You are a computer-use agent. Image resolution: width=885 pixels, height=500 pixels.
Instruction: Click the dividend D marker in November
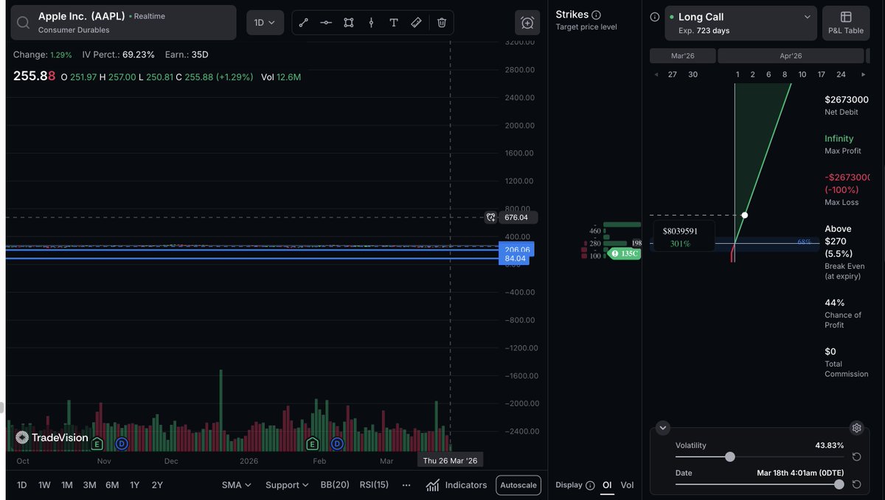(122, 444)
